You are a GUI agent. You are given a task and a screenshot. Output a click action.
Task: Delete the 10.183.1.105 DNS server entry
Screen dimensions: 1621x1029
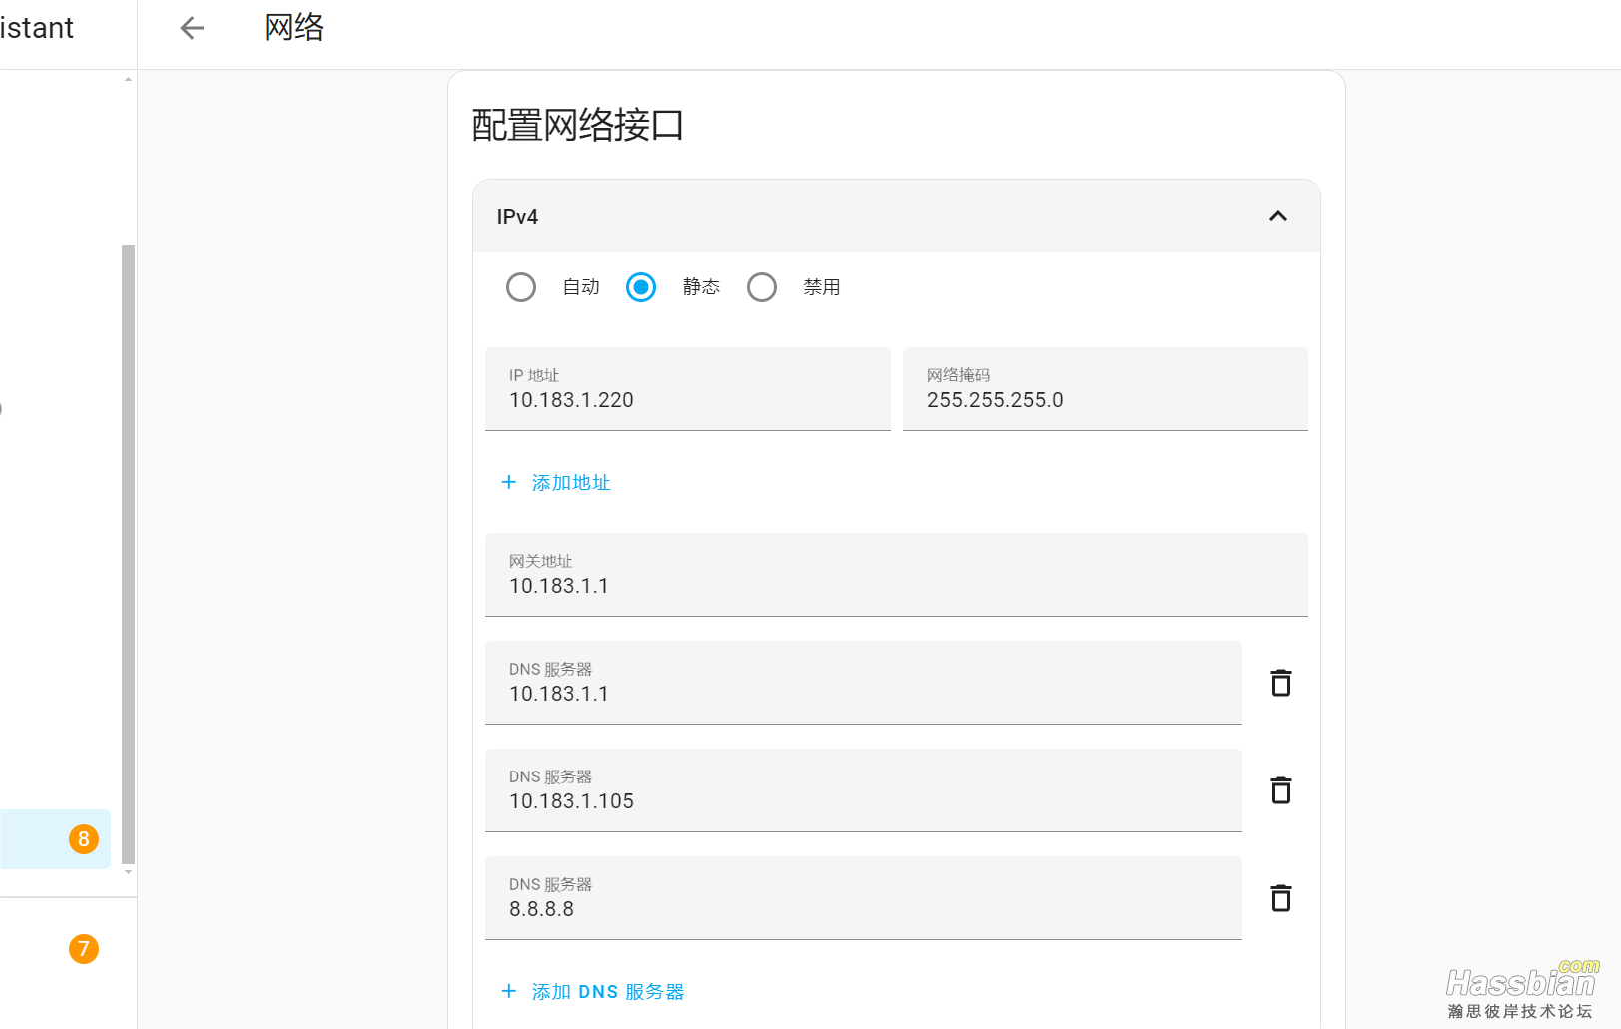[1281, 790]
